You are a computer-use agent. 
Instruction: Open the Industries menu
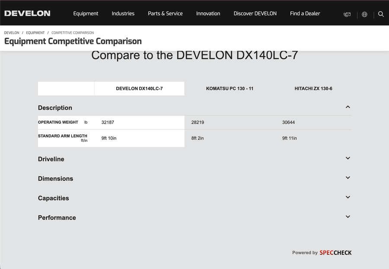click(x=123, y=13)
